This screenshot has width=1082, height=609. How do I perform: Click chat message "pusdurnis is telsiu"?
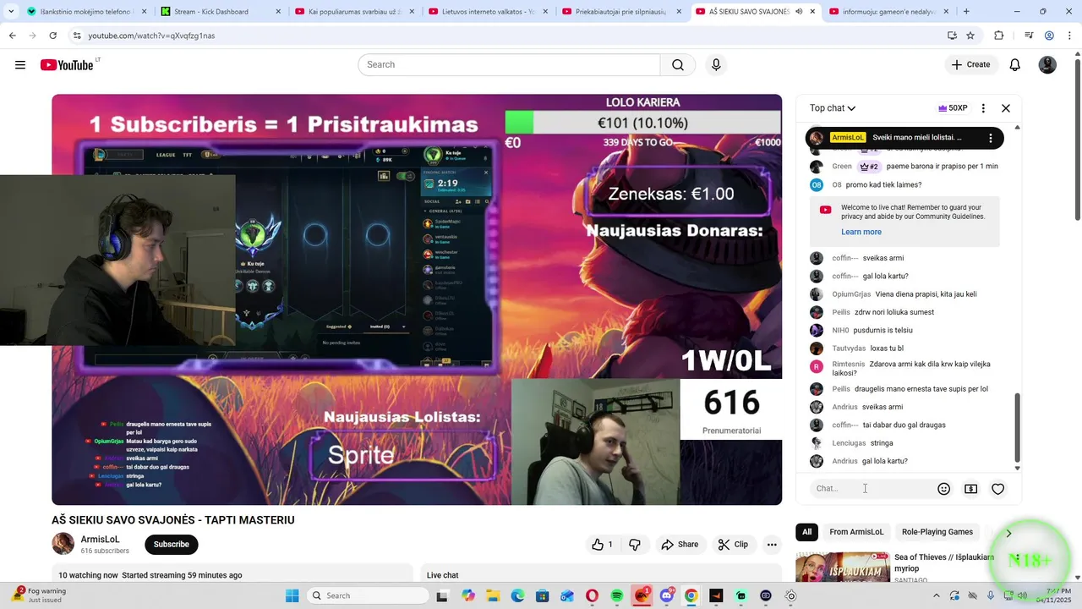click(x=883, y=331)
